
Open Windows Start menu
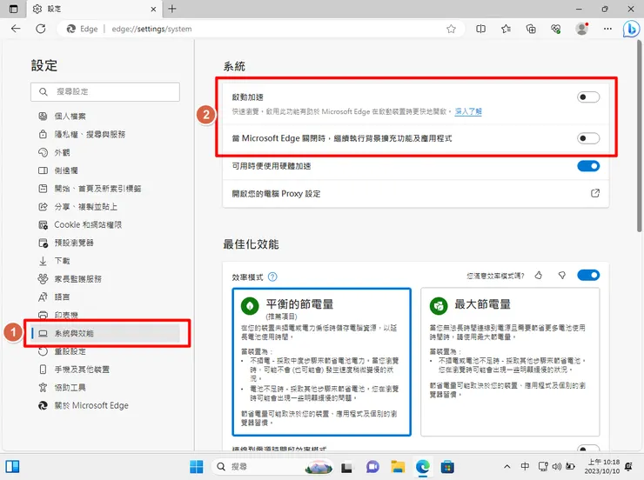(x=197, y=467)
